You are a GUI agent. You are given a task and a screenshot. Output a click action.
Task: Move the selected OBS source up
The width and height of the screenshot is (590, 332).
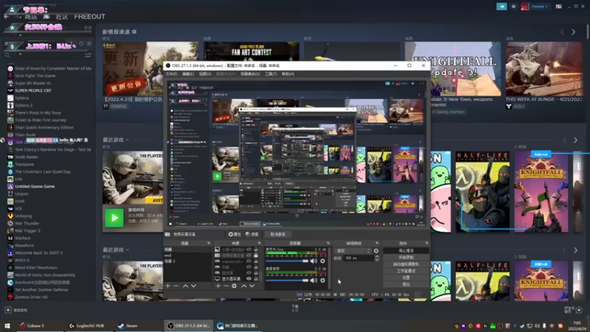tap(244, 286)
